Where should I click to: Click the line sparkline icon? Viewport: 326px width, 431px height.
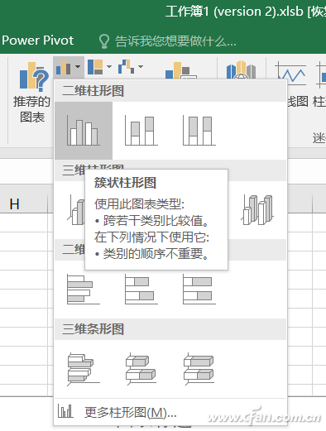(290, 73)
